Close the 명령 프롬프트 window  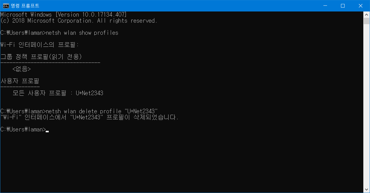click(x=361, y=6)
